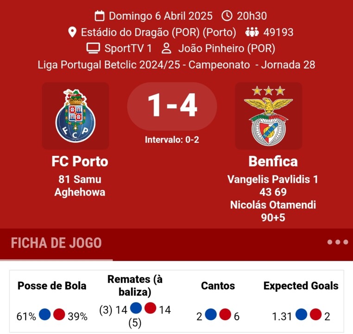Open the FC Porto club crest
This screenshot has height=334, width=353.
click(x=76, y=116)
